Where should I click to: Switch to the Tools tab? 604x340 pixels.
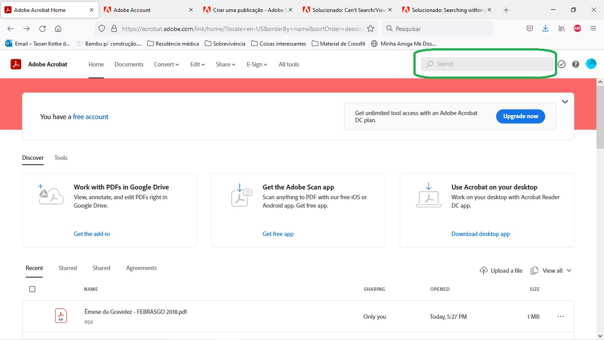pos(61,158)
